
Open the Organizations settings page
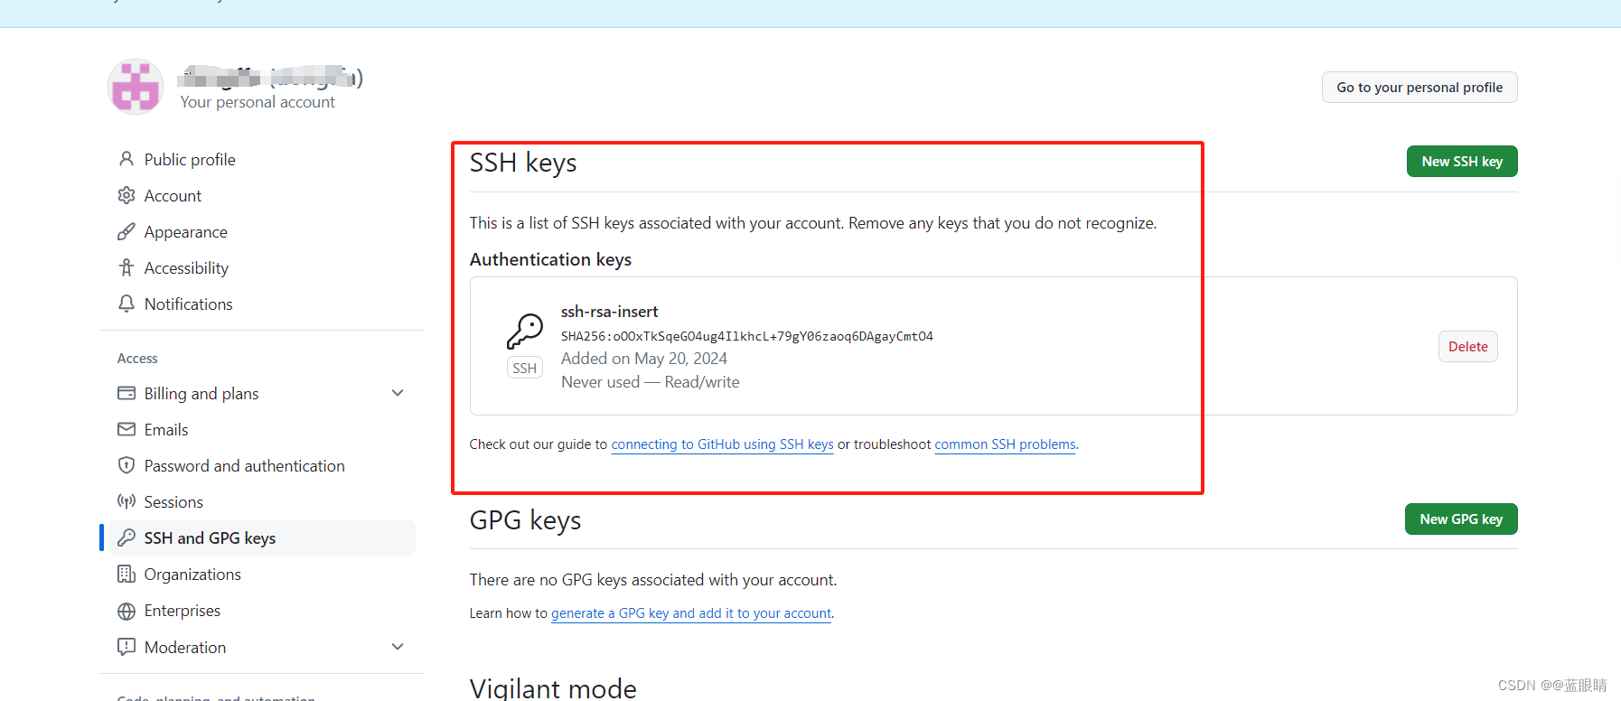(192, 575)
